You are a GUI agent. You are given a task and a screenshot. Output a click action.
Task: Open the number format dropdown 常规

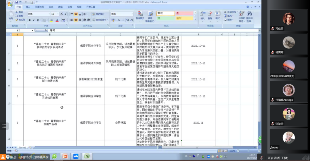tap(122, 14)
